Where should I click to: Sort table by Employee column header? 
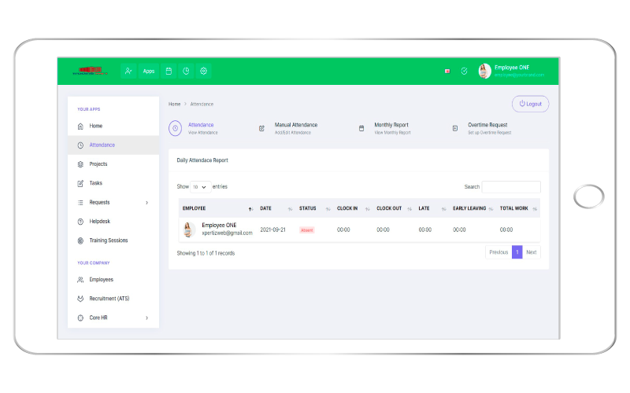pos(217,208)
